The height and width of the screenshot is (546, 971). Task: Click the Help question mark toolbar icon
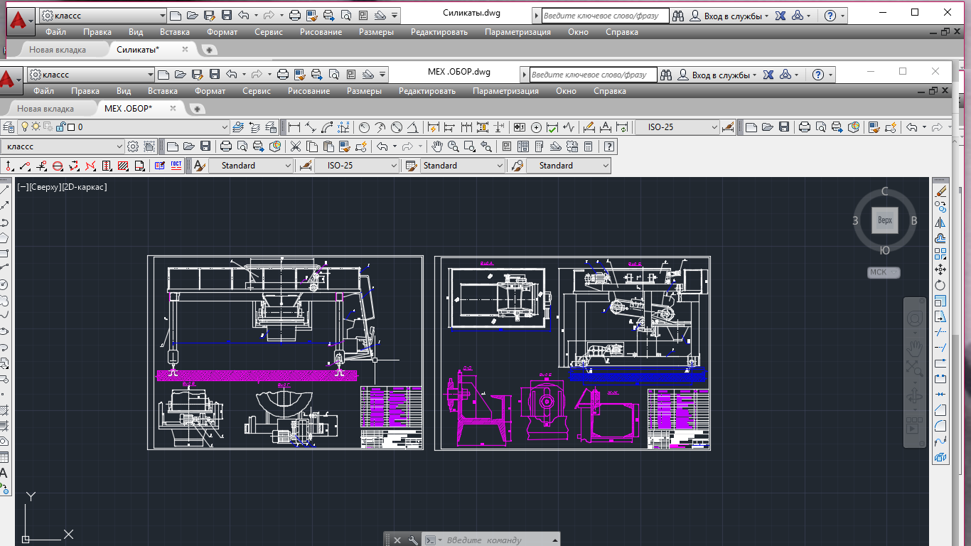609,146
